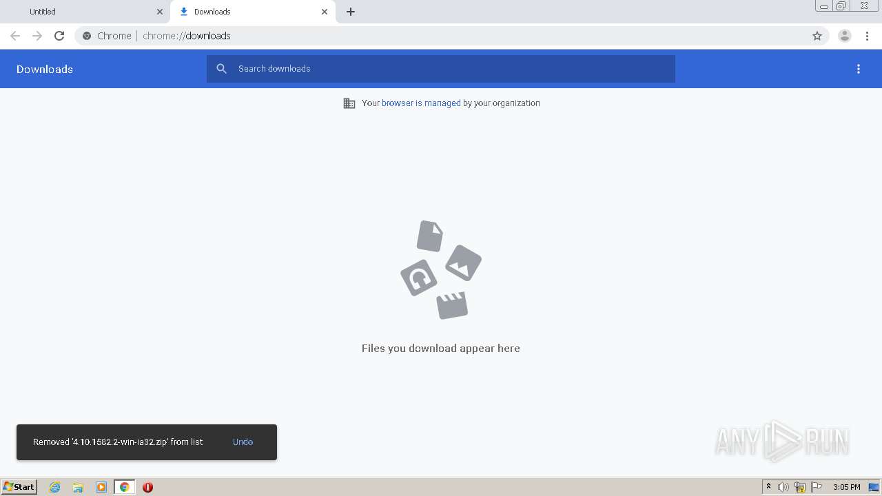Open the red Opera icon in taskbar
Viewport: 882px width, 496px height.
point(147,487)
